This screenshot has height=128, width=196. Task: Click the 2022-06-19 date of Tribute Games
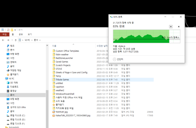107,80
